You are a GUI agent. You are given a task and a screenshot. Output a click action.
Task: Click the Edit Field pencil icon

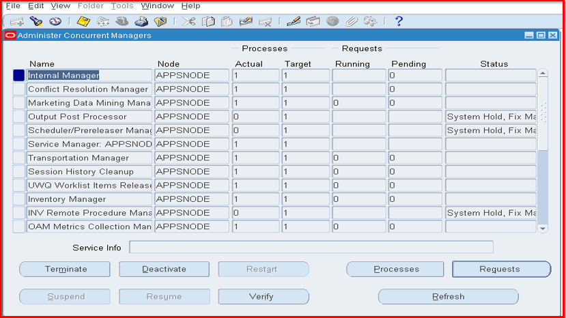pyautogui.click(x=294, y=22)
